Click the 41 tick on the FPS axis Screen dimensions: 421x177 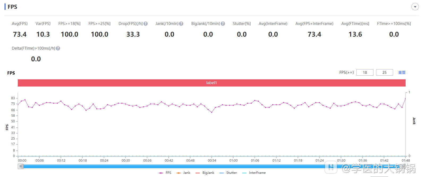[x=13, y=127]
